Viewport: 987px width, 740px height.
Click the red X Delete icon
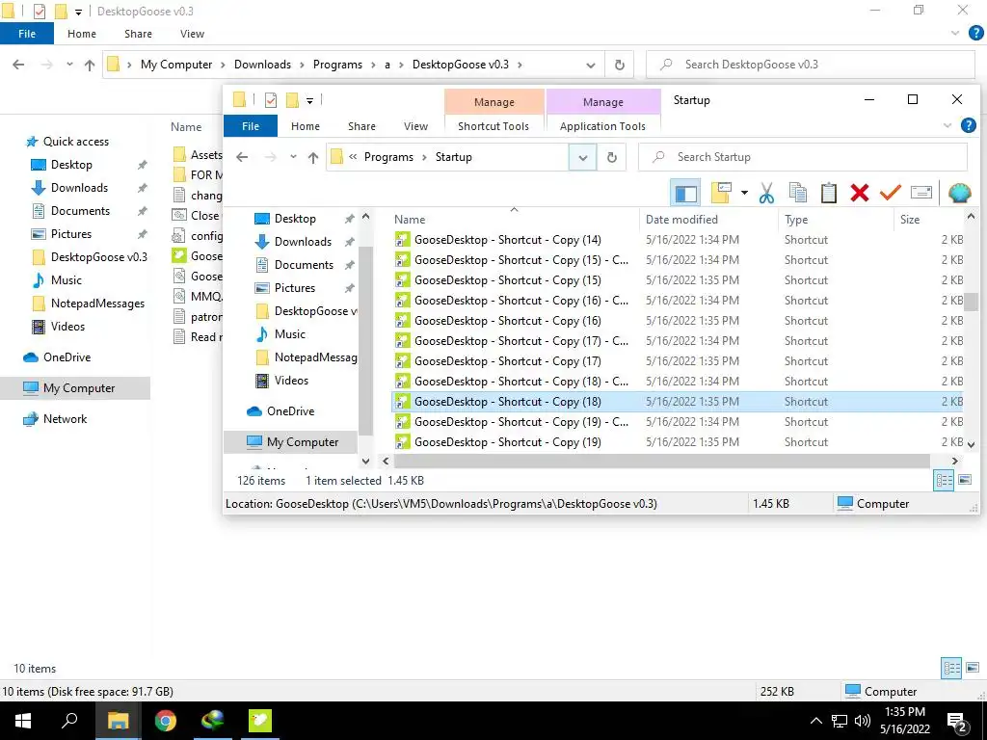point(859,193)
